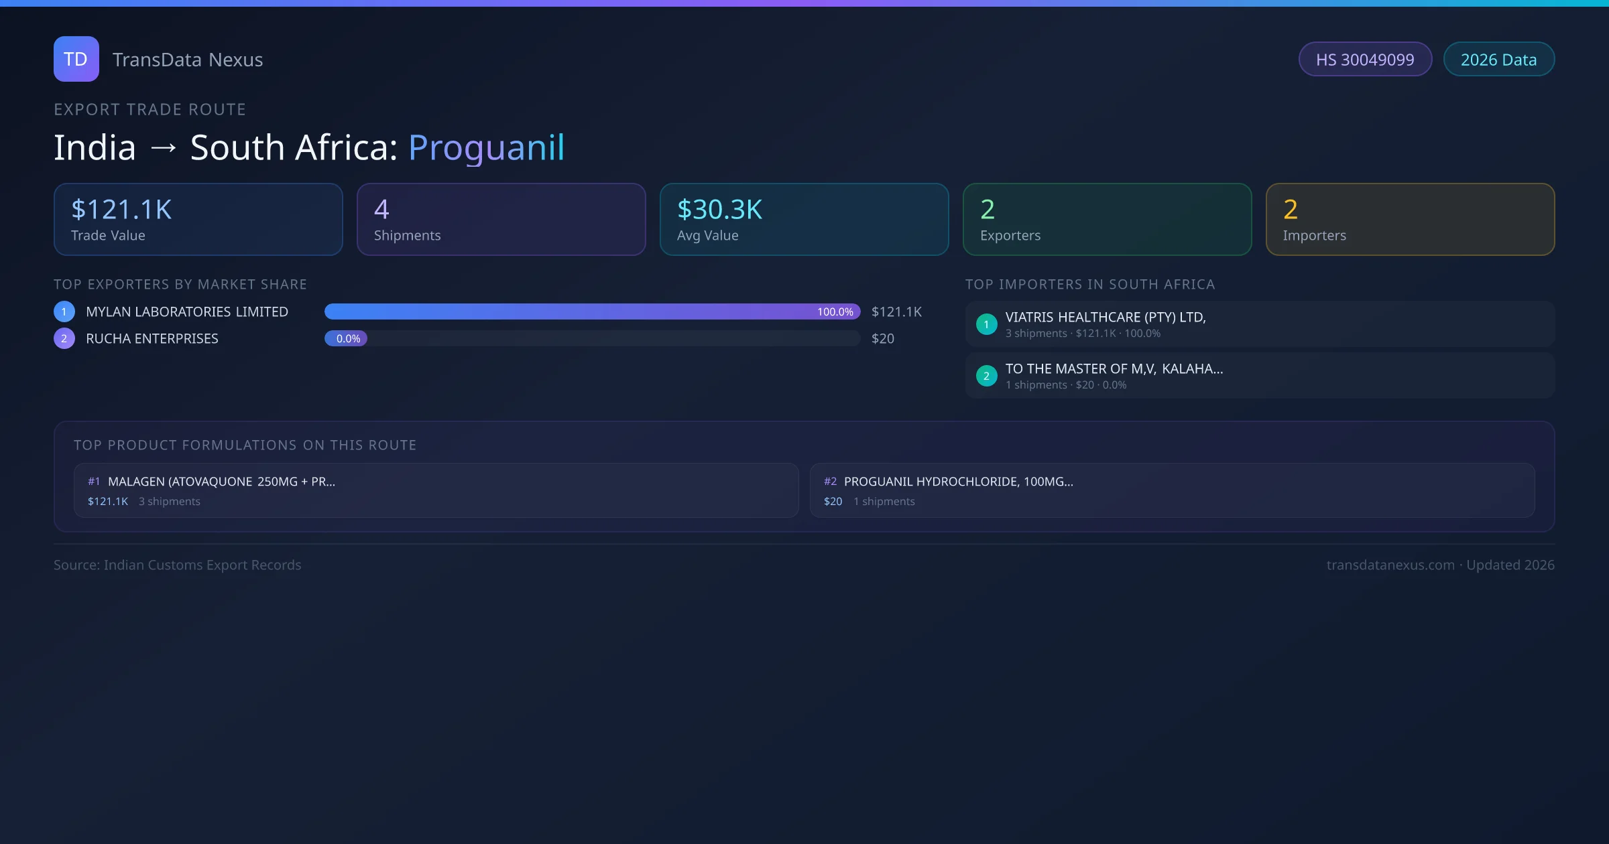The image size is (1609, 844).
Task: Click green rank 2 badge for Kalaha importer
Action: click(x=986, y=376)
